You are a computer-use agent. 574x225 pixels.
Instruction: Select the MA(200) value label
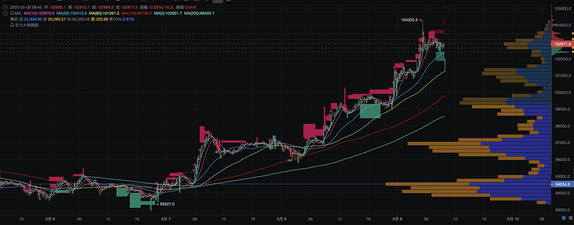(x=199, y=13)
